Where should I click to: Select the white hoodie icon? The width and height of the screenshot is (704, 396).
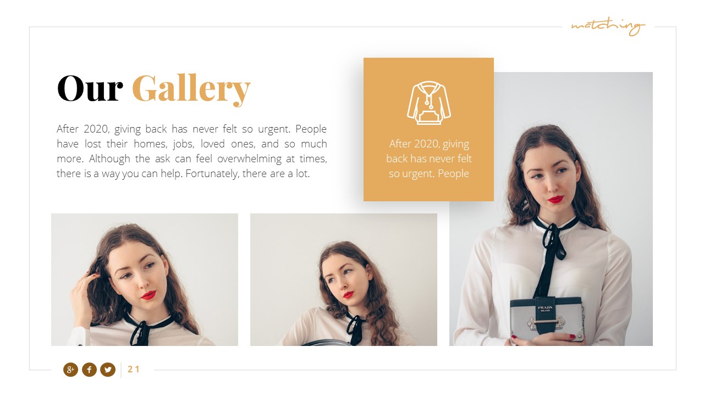coord(428,103)
